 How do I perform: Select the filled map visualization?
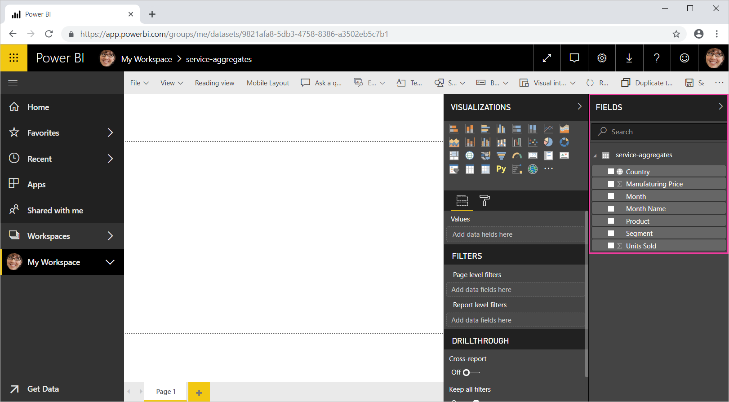[485, 155]
